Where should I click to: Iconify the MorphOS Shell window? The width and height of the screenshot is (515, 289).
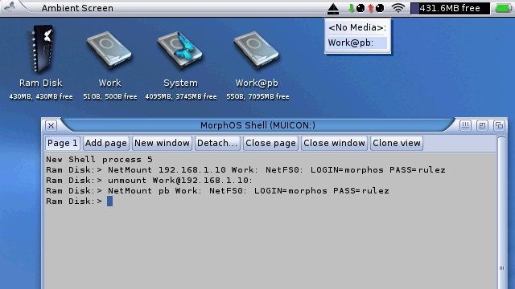(465, 125)
